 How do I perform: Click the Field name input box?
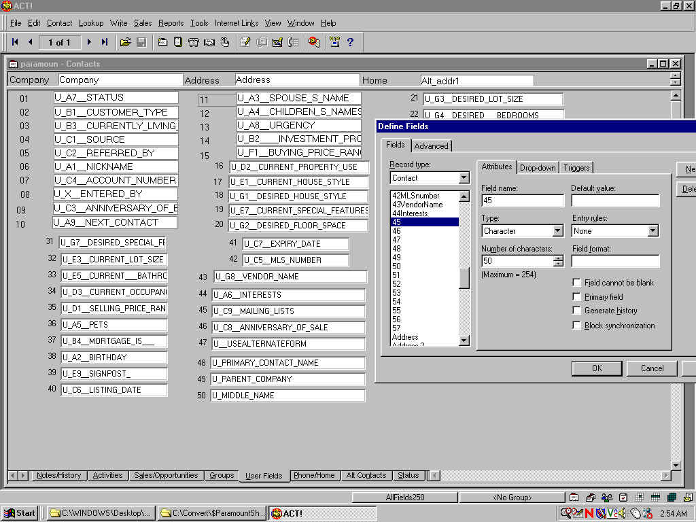523,201
